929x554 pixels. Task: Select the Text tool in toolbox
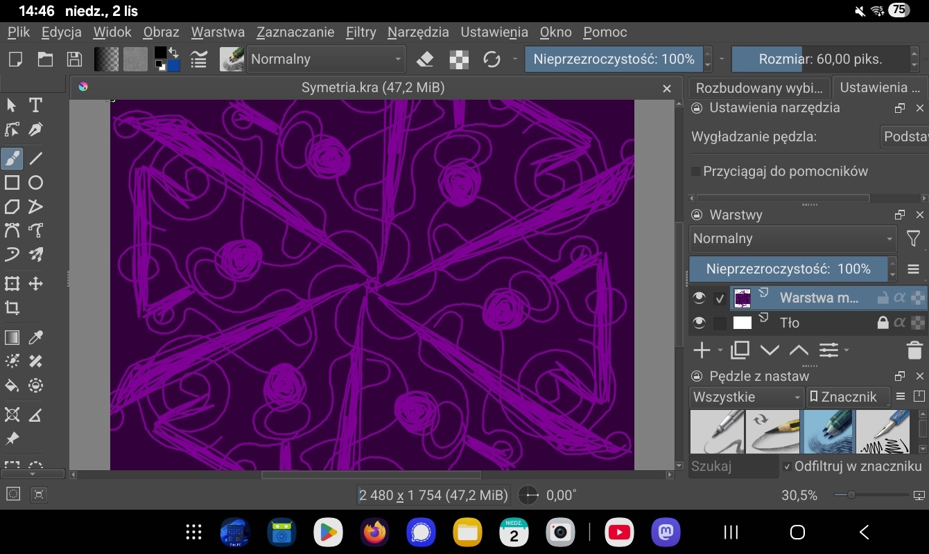tap(35, 105)
